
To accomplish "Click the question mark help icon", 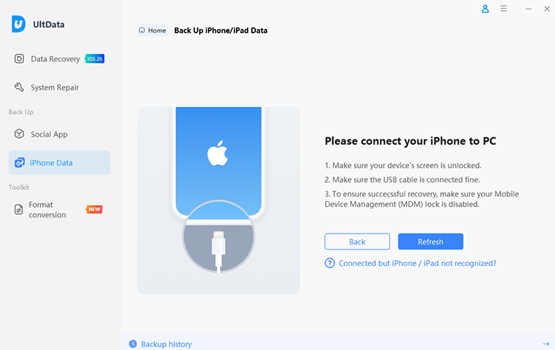I will (x=330, y=263).
